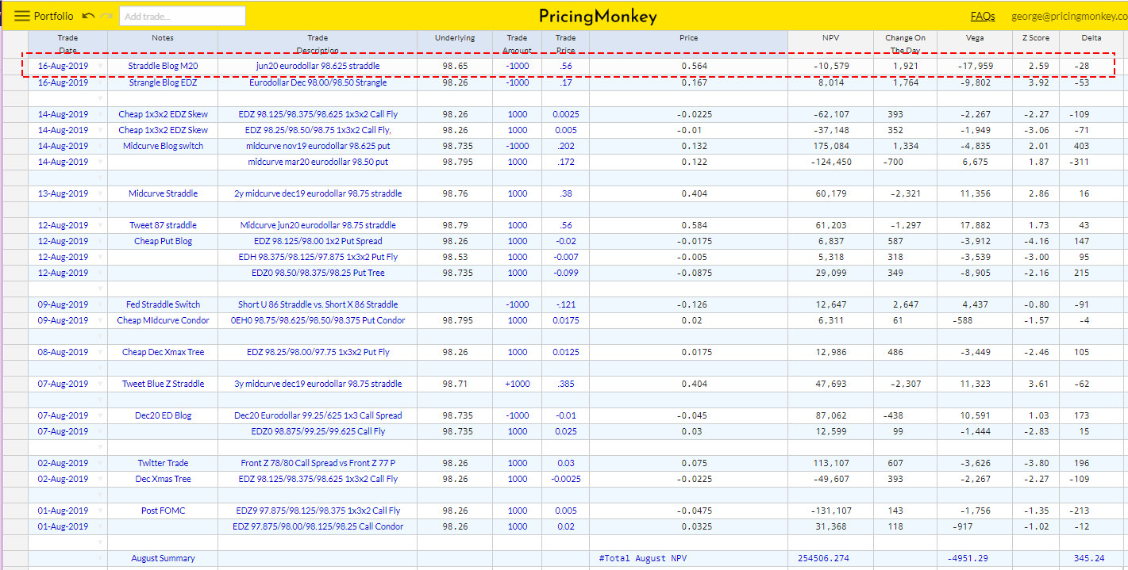Click the Dec Xmas Tree note

pyautogui.click(x=163, y=479)
